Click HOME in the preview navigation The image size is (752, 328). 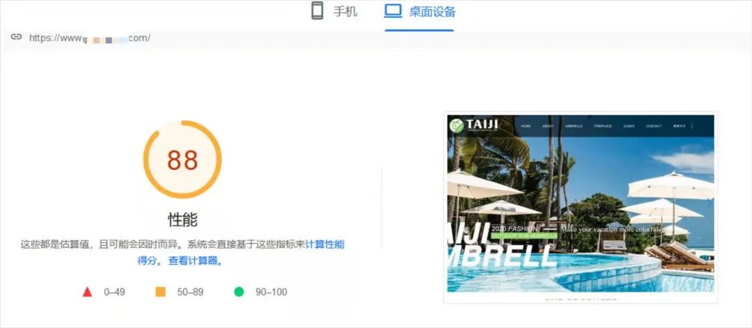tap(526, 126)
